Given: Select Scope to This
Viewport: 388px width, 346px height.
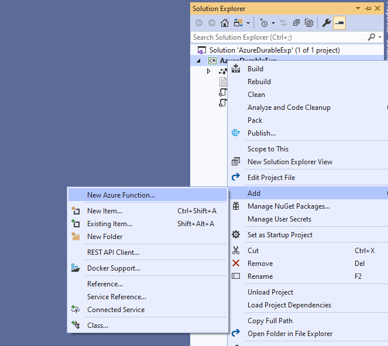Looking at the screenshot, I should tap(268, 149).
